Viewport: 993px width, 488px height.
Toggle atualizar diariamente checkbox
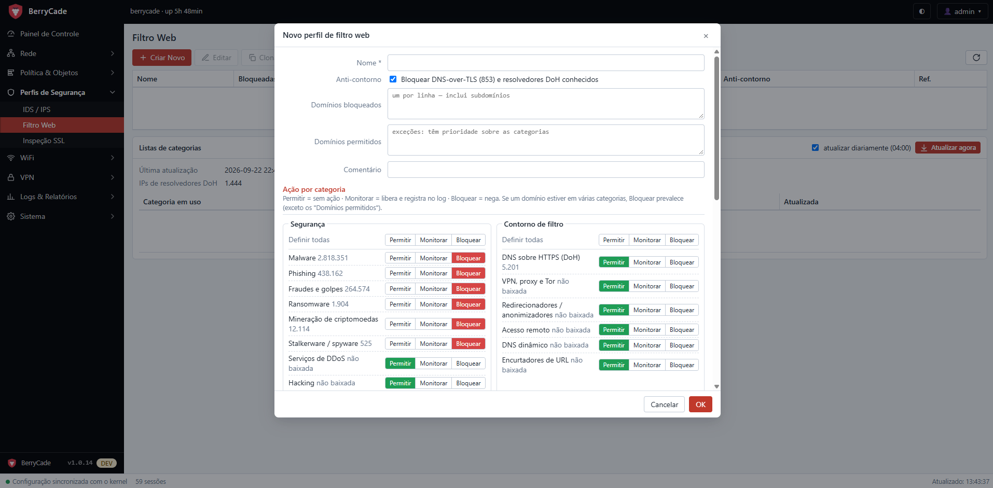pyautogui.click(x=815, y=148)
